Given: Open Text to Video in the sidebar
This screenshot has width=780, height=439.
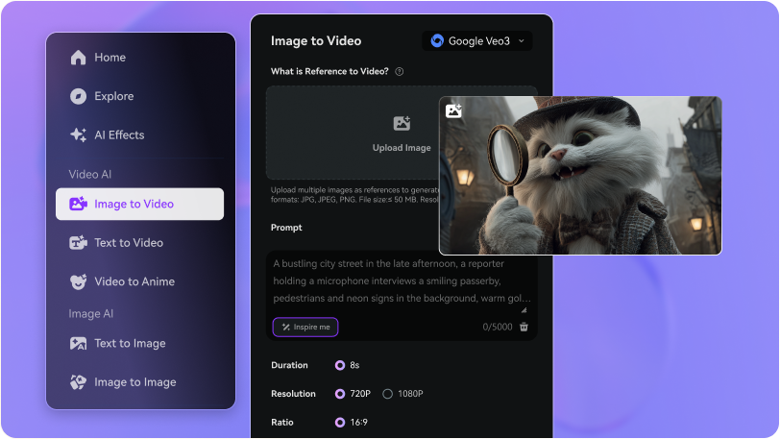Looking at the screenshot, I should tap(140, 242).
